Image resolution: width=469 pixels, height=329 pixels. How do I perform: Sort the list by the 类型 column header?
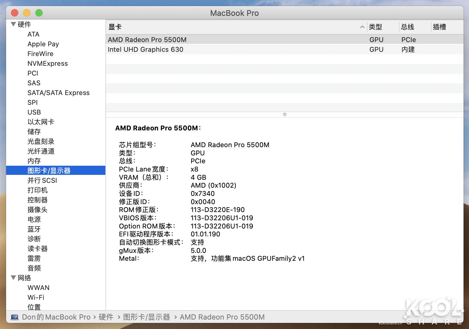(376, 27)
